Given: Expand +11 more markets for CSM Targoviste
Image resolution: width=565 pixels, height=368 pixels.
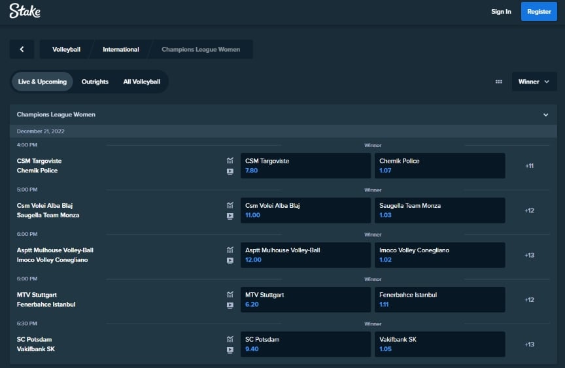Looking at the screenshot, I should click(529, 166).
